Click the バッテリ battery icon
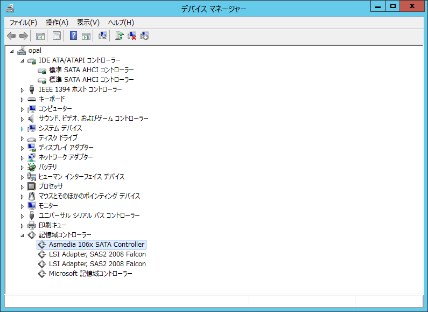 (32, 167)
